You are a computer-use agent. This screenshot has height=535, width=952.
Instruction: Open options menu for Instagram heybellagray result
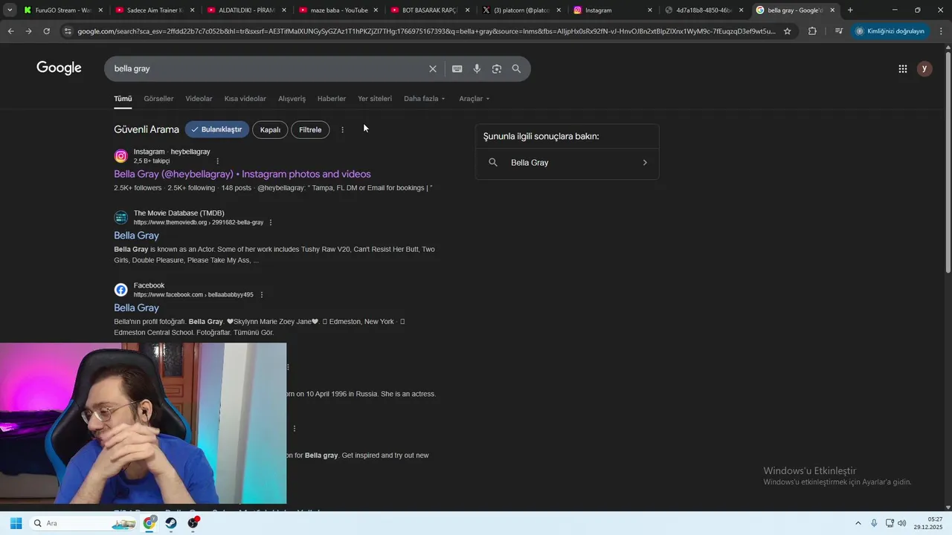click(x=217, y=161)
